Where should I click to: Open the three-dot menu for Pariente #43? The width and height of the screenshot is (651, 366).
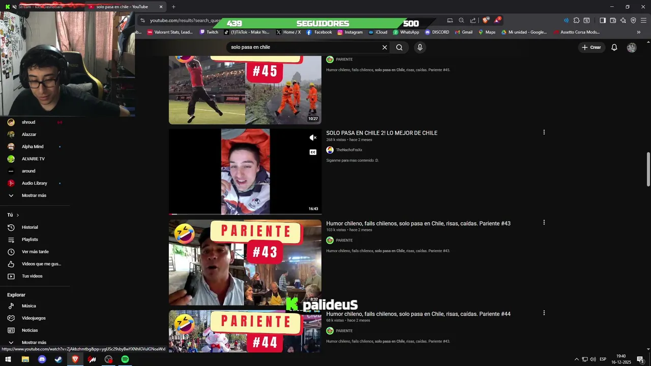[544, 222]
